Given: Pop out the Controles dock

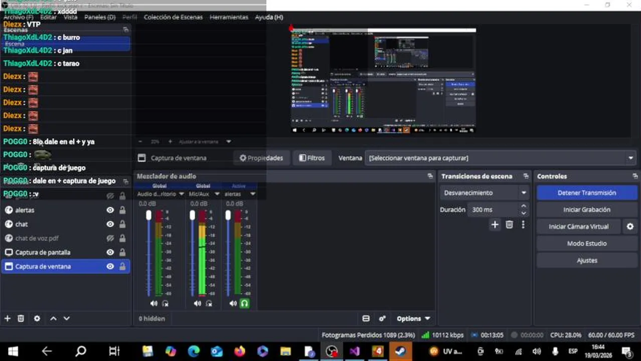Looking at the screenshot, I should [x=635, y=176].
